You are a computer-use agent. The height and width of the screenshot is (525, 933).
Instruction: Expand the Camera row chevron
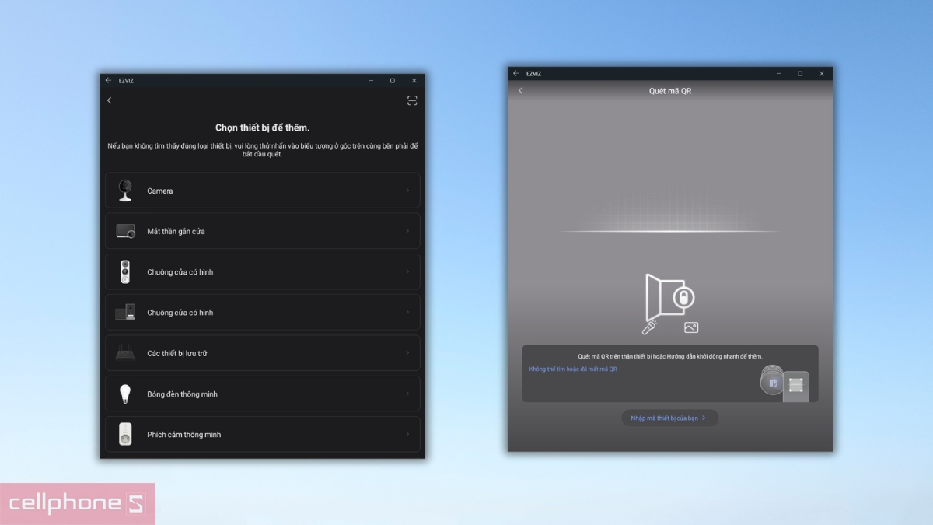click(x=407, y=191)
